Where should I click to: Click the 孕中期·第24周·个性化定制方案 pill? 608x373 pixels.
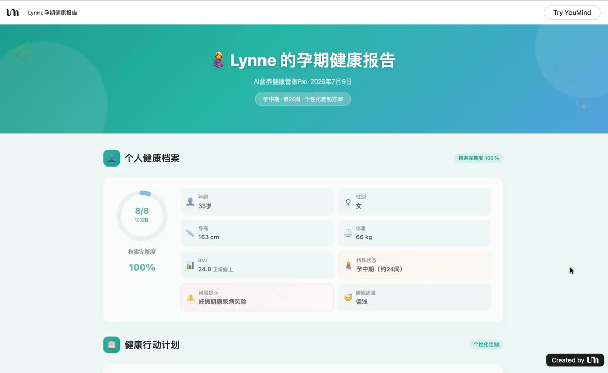303,99
